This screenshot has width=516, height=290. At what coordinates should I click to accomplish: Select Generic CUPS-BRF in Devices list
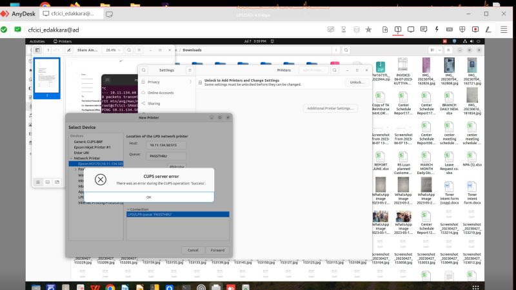pyautogui.click(x=88, y=142)
